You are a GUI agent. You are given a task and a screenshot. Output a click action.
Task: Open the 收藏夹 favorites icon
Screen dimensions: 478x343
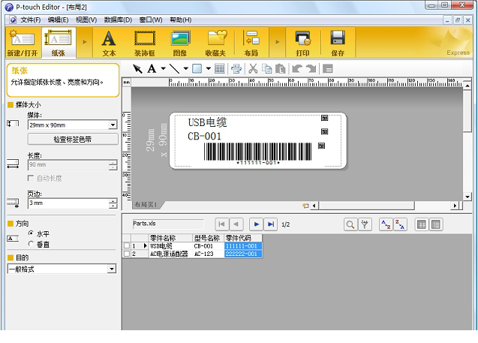pos(216,44)
